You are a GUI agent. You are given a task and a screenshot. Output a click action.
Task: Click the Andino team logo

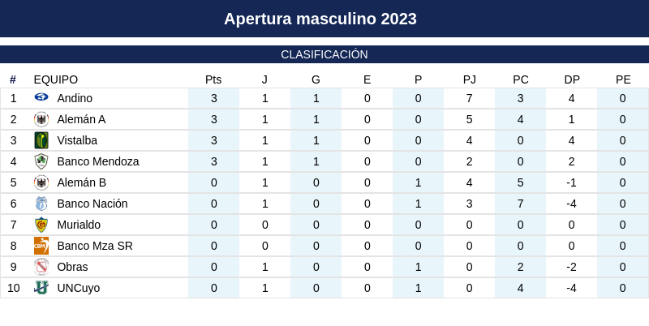click(x=41, y=97)
